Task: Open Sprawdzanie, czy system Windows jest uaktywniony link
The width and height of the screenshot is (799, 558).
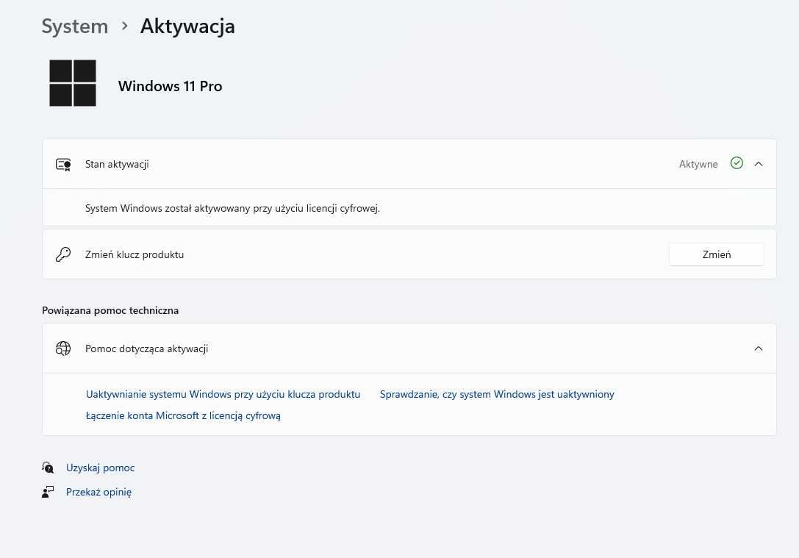Action: (x=497, y=394)
